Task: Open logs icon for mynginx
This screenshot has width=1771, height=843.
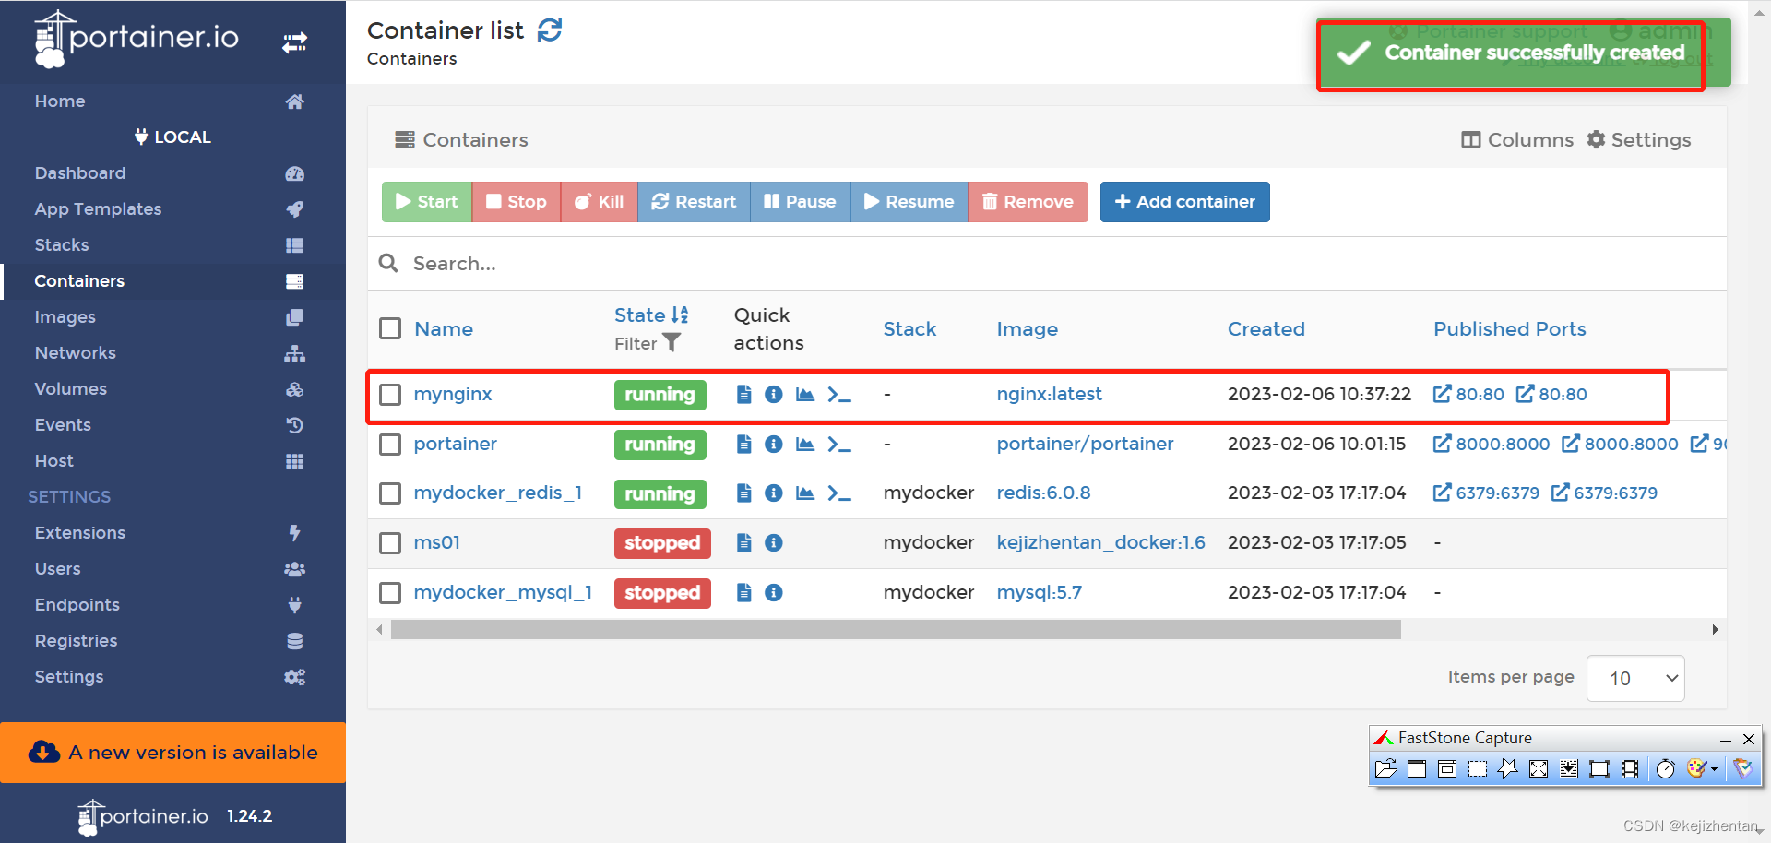Action: [x=744, y=395]
